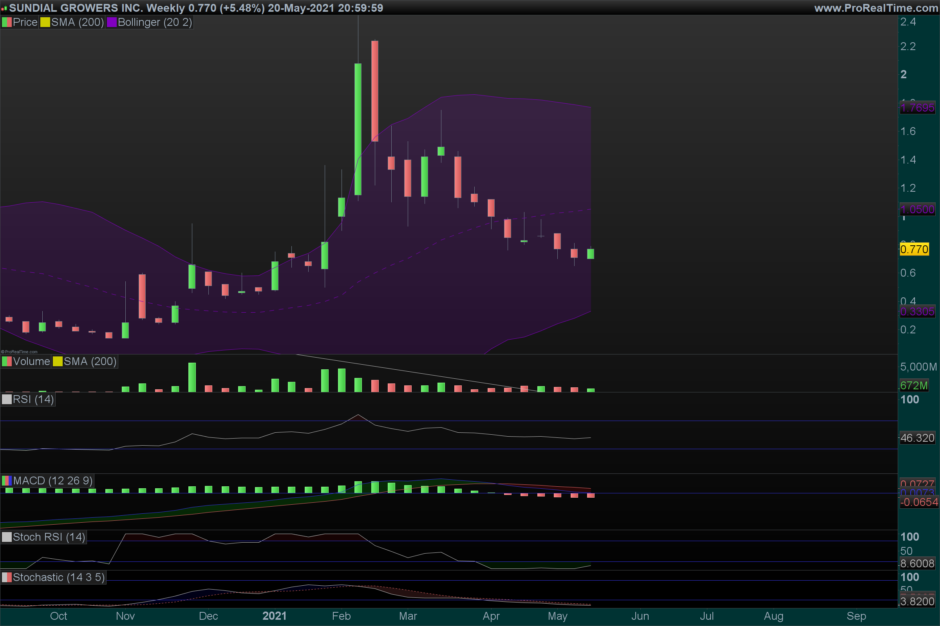The image size is (940, 626).
Task: Click the MACD legend multicolor icon
Action: click(x=7, y=481)
